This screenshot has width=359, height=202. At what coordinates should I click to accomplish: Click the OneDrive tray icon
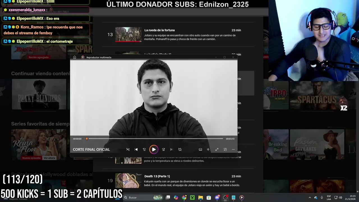[x=316, y=198]
